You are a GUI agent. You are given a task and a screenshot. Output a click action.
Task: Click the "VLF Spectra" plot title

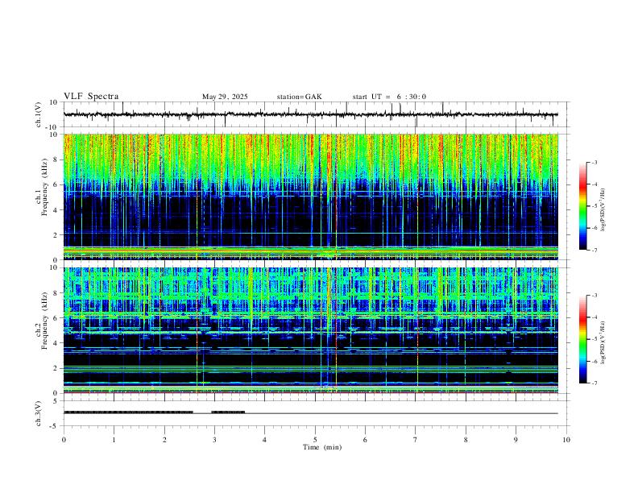[x=91, y=97]
